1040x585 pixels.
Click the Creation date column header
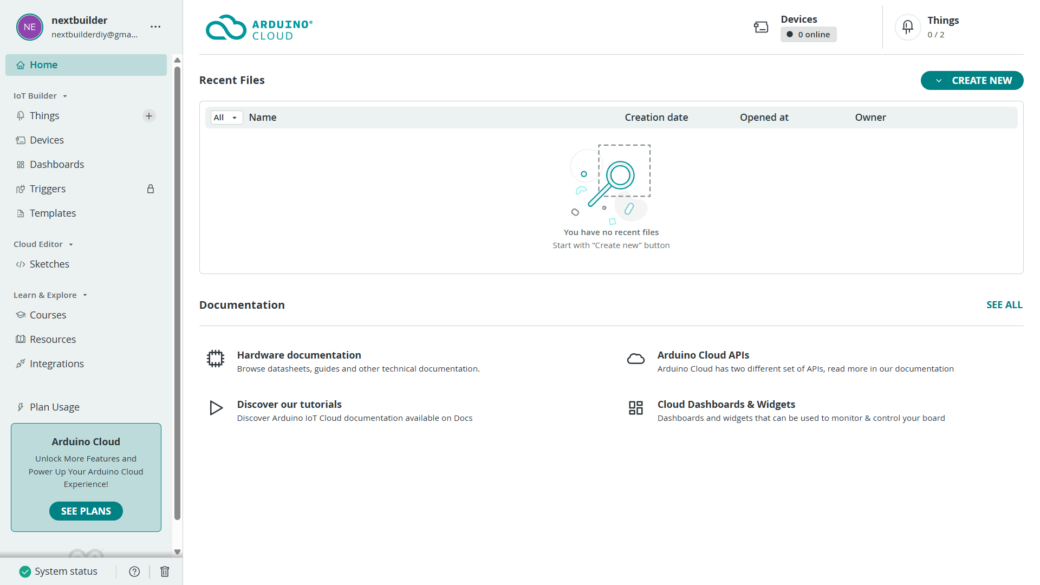656,118
